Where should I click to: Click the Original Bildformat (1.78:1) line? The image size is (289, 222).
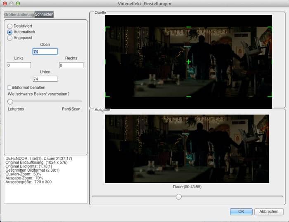pos(29,166)
